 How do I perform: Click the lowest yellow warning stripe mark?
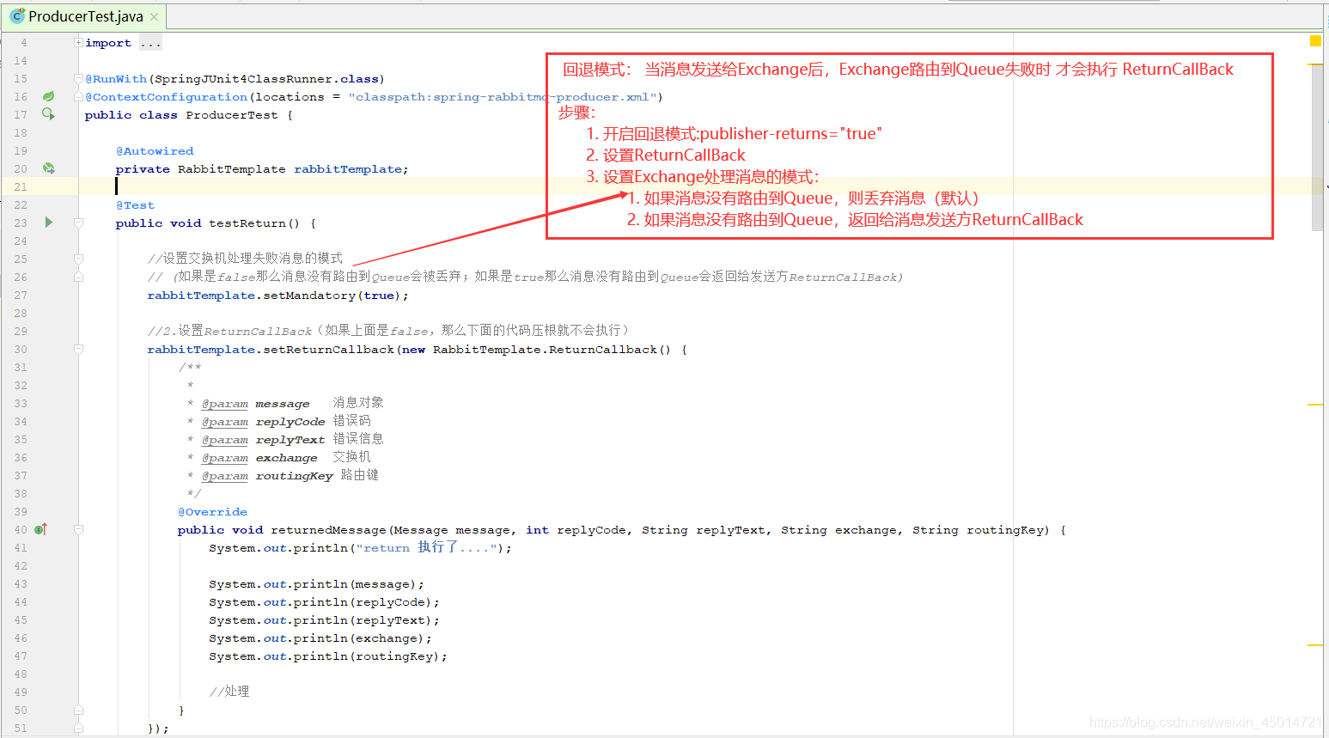point(1315,644)
